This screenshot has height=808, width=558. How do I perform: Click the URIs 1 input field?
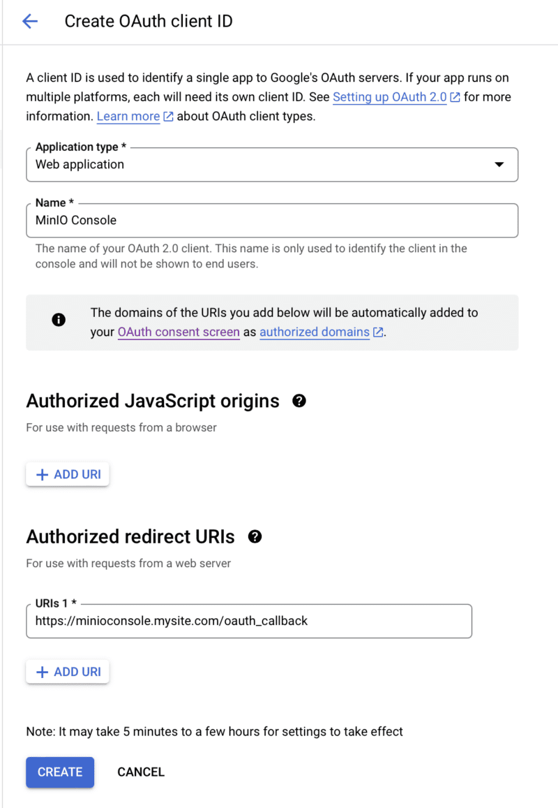tap(249, 621)
